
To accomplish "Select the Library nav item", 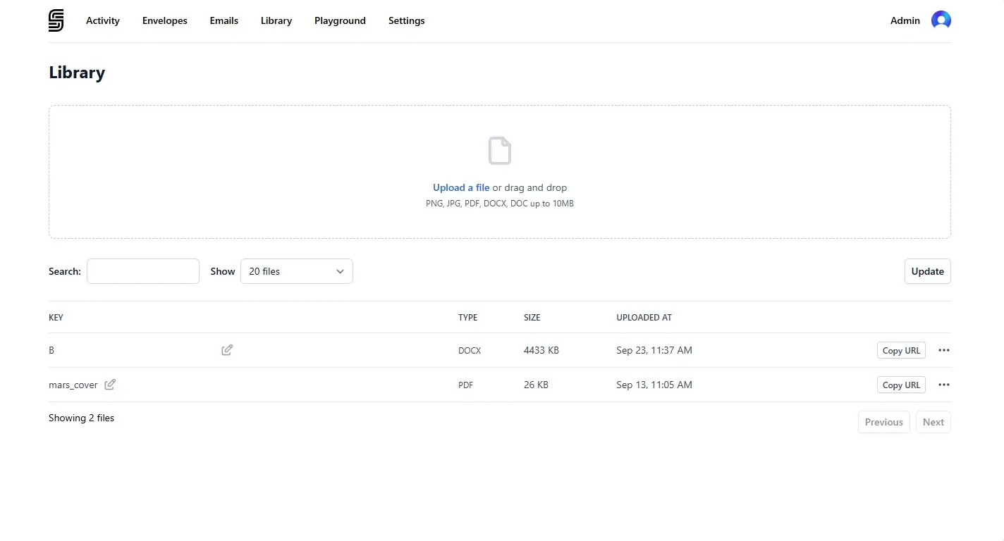I will [276, 20].
